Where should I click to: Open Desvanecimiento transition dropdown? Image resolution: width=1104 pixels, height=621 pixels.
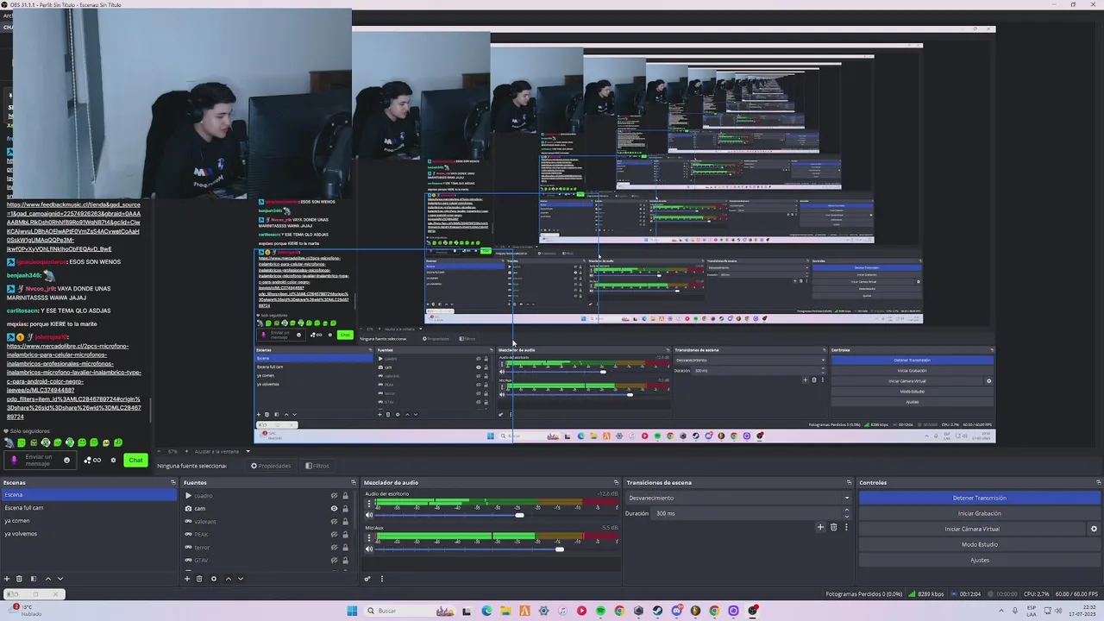tap(738, 498)
